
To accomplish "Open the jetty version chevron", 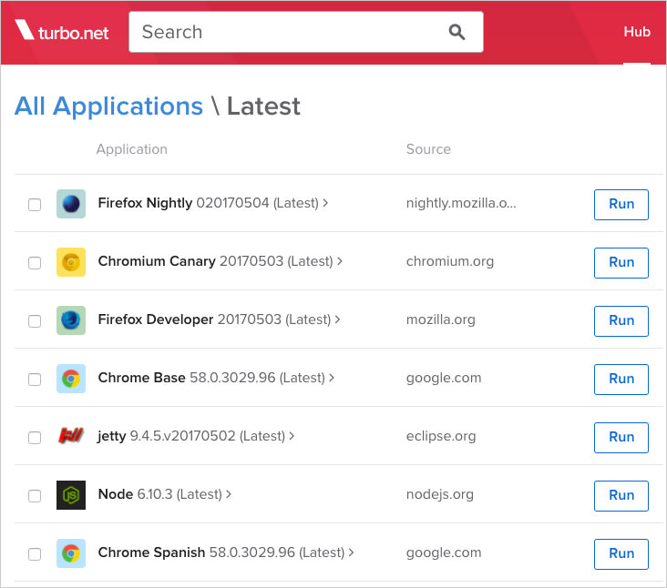I will click(x=292, y=436).
